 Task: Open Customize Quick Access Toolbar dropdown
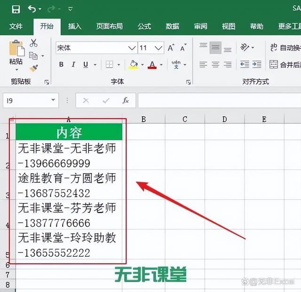pyautogui.click(x=71, y=9)
